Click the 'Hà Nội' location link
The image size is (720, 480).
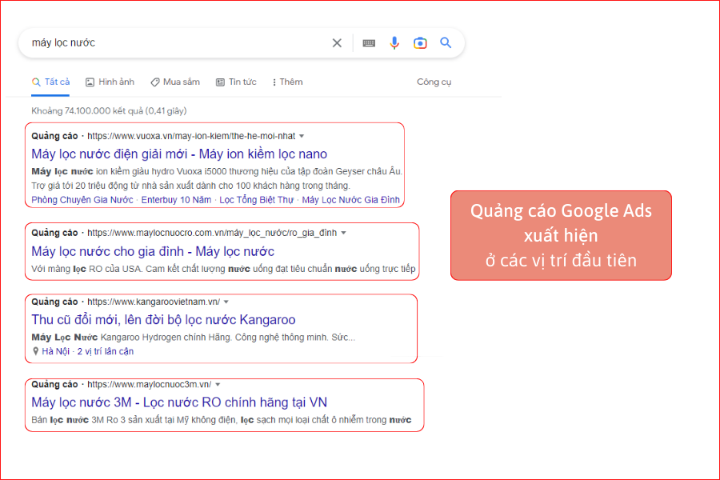point(55,351)
